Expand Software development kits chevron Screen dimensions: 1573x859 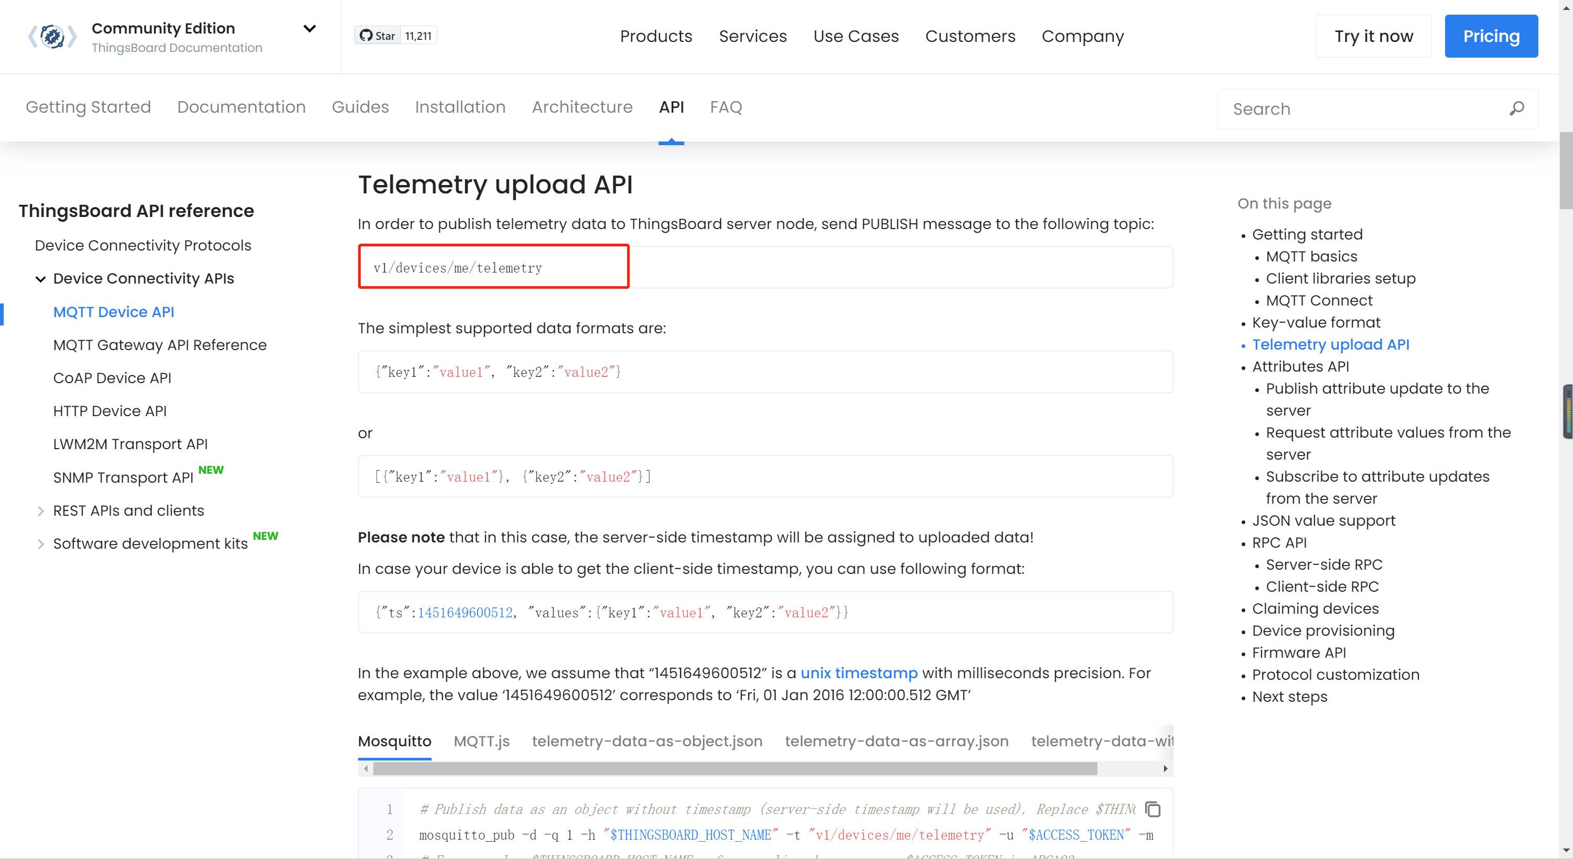[x=40, y=544]
